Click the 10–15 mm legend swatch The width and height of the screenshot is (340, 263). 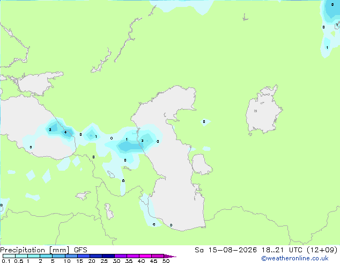pyautogui.click(x=71, y=256)
